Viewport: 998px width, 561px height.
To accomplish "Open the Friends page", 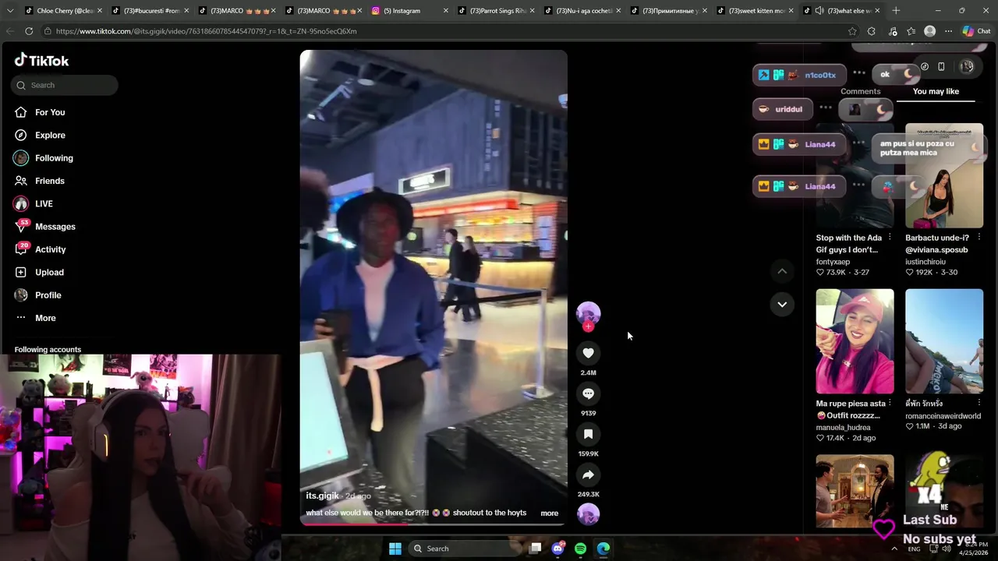I will [49, 181].
